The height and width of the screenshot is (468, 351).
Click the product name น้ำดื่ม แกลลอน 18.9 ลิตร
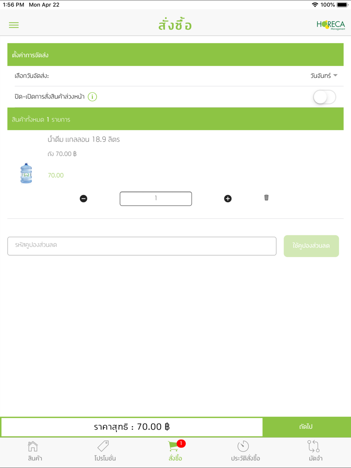click(84, 139)
